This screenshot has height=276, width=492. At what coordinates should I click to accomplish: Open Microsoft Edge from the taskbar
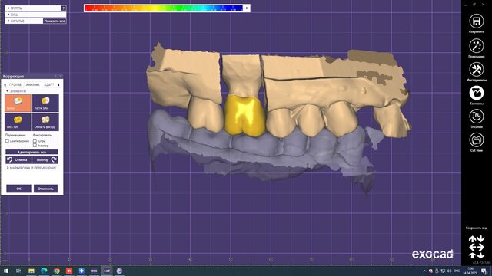(x=44, y=271)
